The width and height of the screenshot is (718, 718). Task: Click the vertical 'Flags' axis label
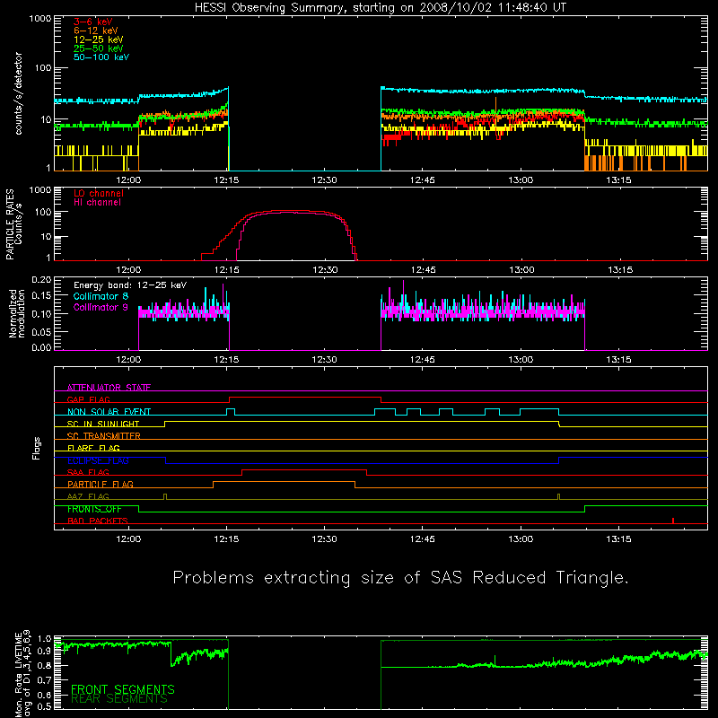click(x=36, y=448)
